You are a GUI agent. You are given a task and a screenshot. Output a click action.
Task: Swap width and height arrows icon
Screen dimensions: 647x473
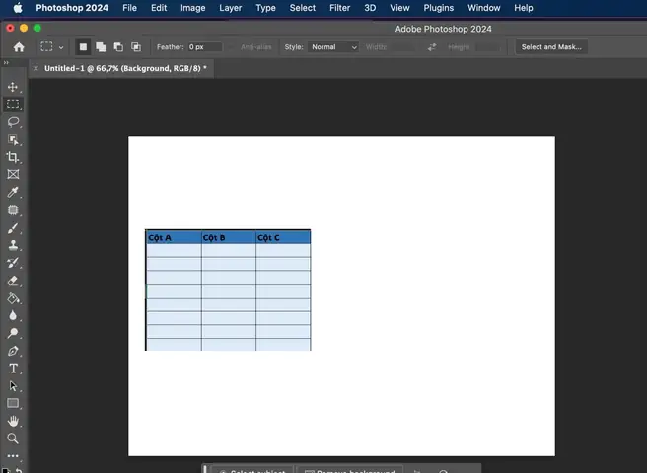(432, 47)
